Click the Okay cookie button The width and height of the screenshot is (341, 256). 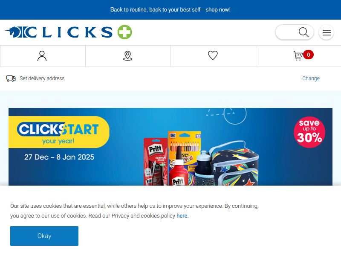[44, 236]
